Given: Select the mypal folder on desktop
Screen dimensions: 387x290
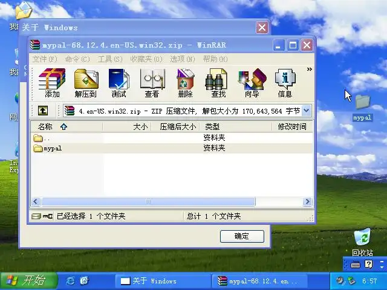Looking at the screenshot, I should (x=363, y=108).
